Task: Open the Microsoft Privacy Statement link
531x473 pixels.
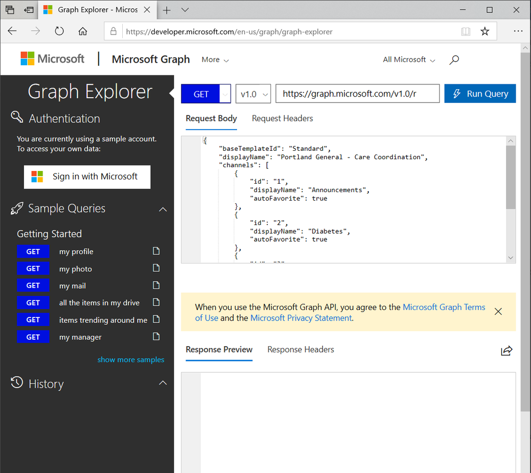Action: click(301, 318)
